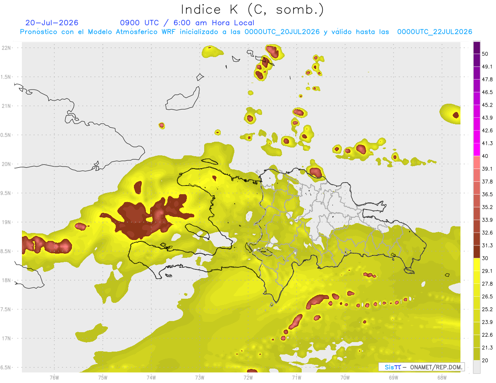Click the legend value '42.6'
The image size is (496, 383).
click(x=487, y=131)
